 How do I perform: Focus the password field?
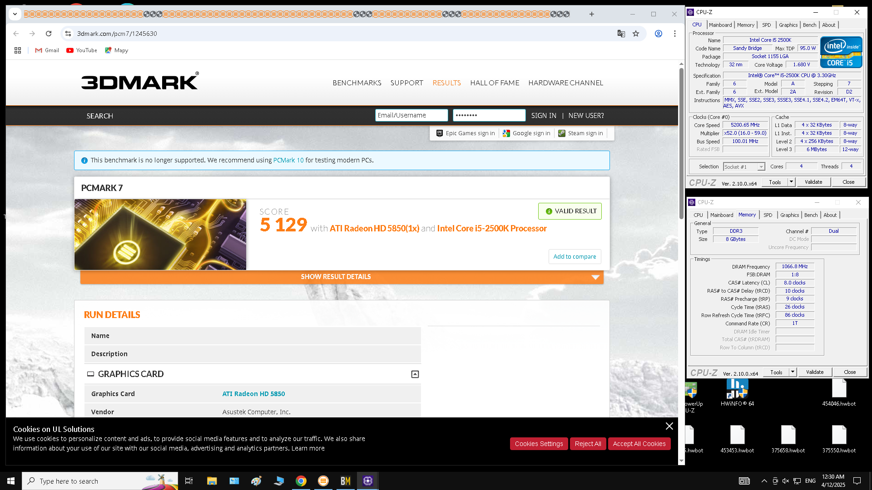tap(489, 115)
